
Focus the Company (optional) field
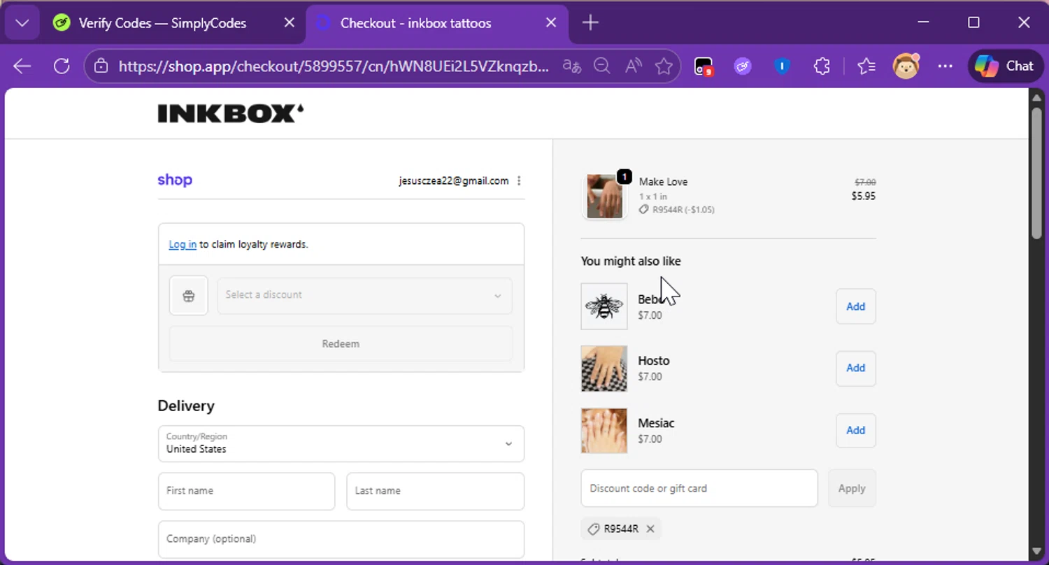pyautogui.click(x=341, y=539)
